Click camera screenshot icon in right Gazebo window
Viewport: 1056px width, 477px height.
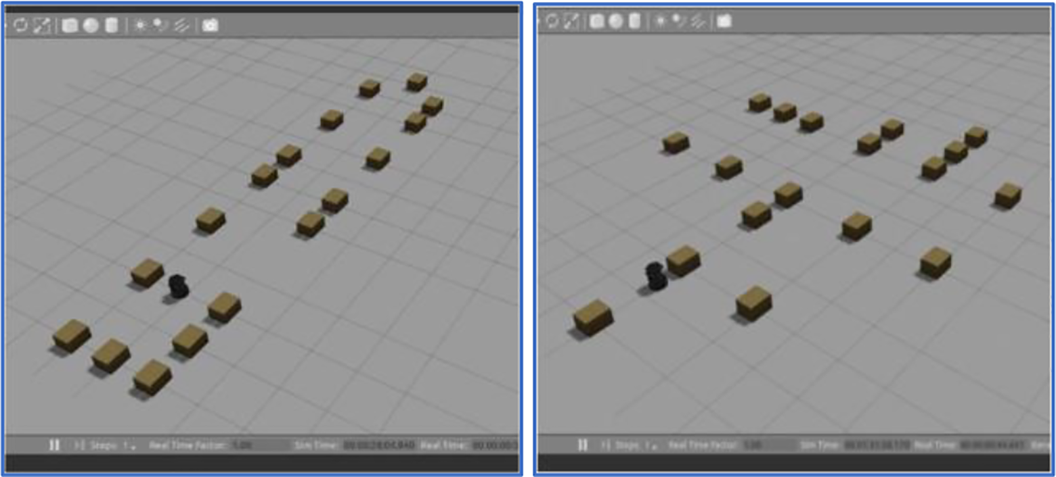coord(724,21)
